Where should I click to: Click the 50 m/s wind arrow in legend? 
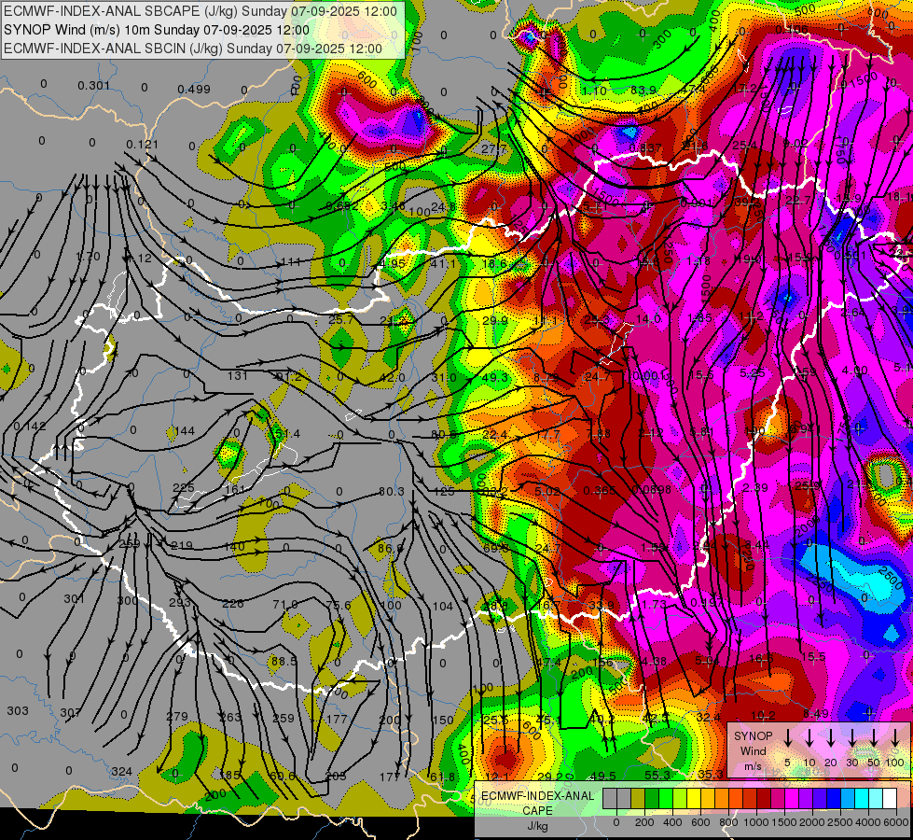click(x=874, y=738)
